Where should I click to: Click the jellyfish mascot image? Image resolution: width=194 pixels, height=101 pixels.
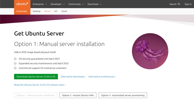(x=150, y=51)
